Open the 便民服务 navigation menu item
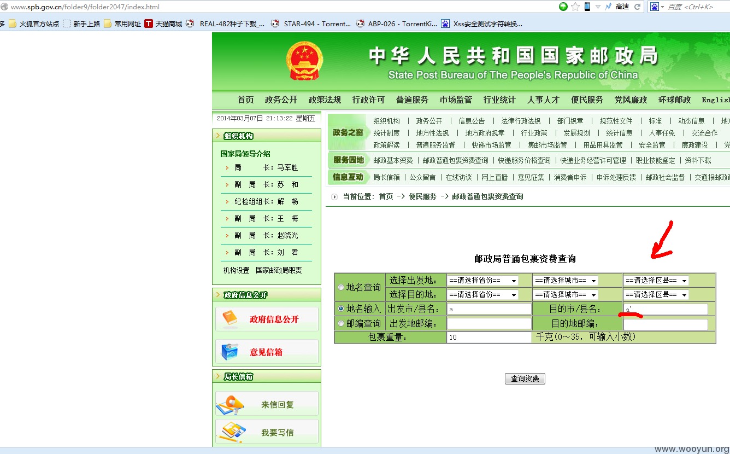Image resolution: width=730 pixels, height=454 pixels. 587,100
